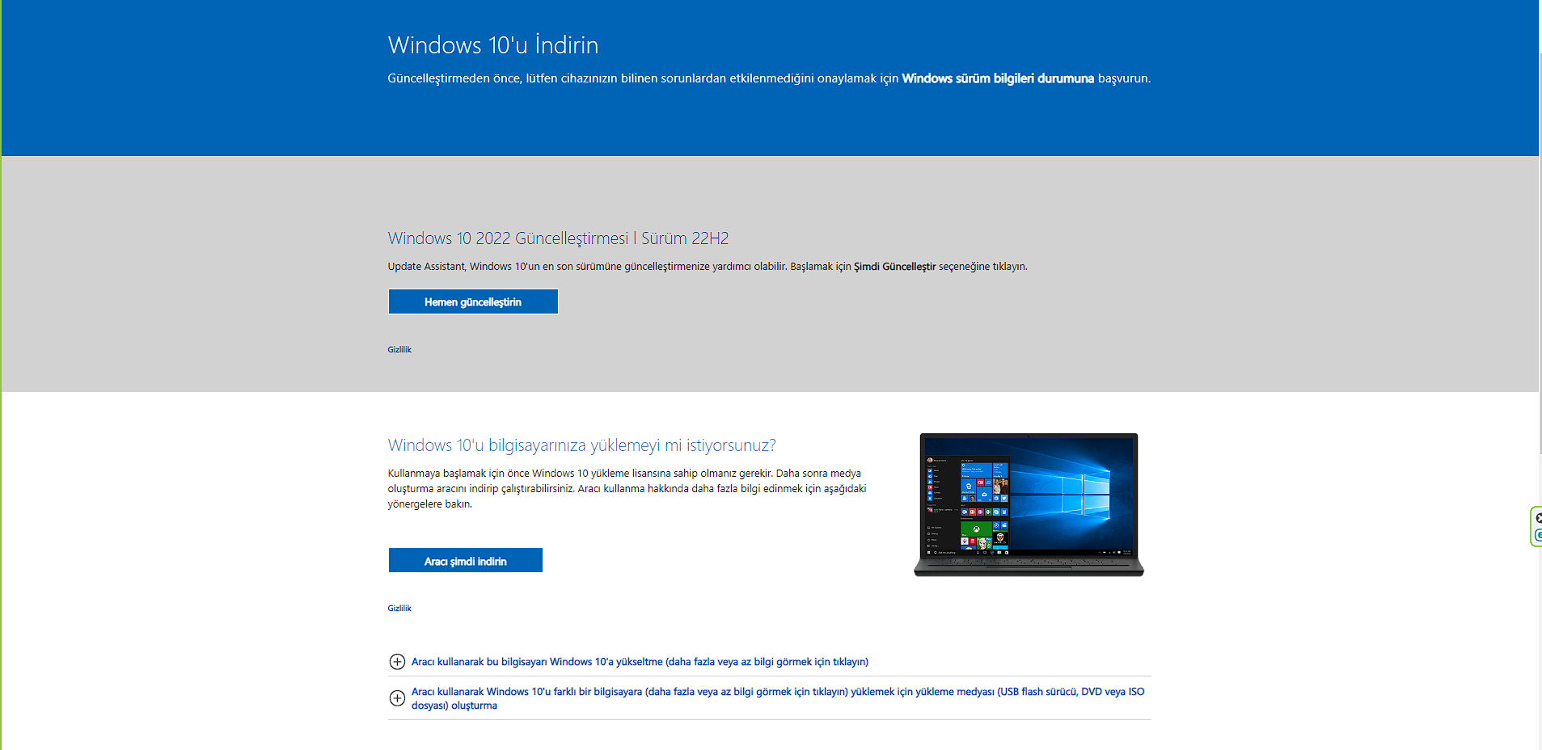The width and height of the screenshot is (1542, 750).
Task: Click the "Aracı şimdi indirin" button
Action: (x=466, y=560)
